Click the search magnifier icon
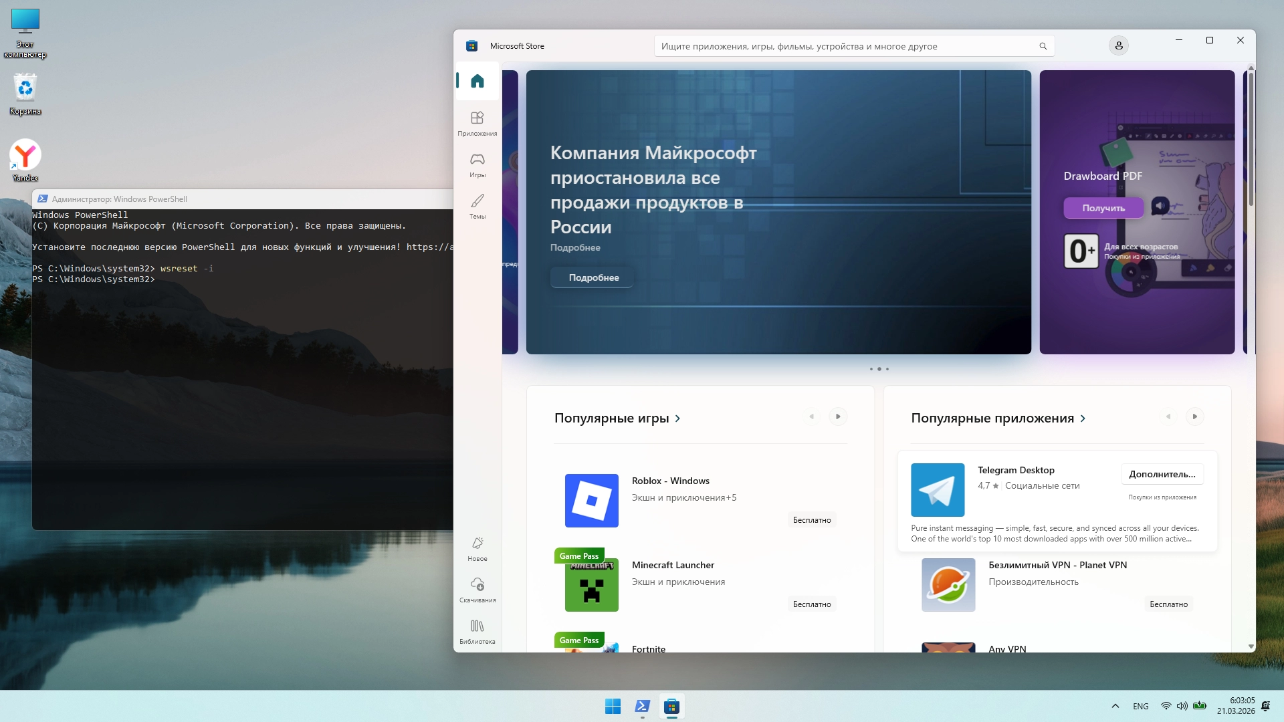The image size is (1284, 722). (x=1043, y=46)
